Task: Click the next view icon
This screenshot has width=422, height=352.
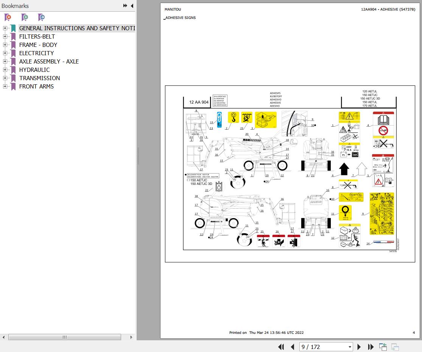Action: pyautogui.click(x=395, y=347)
